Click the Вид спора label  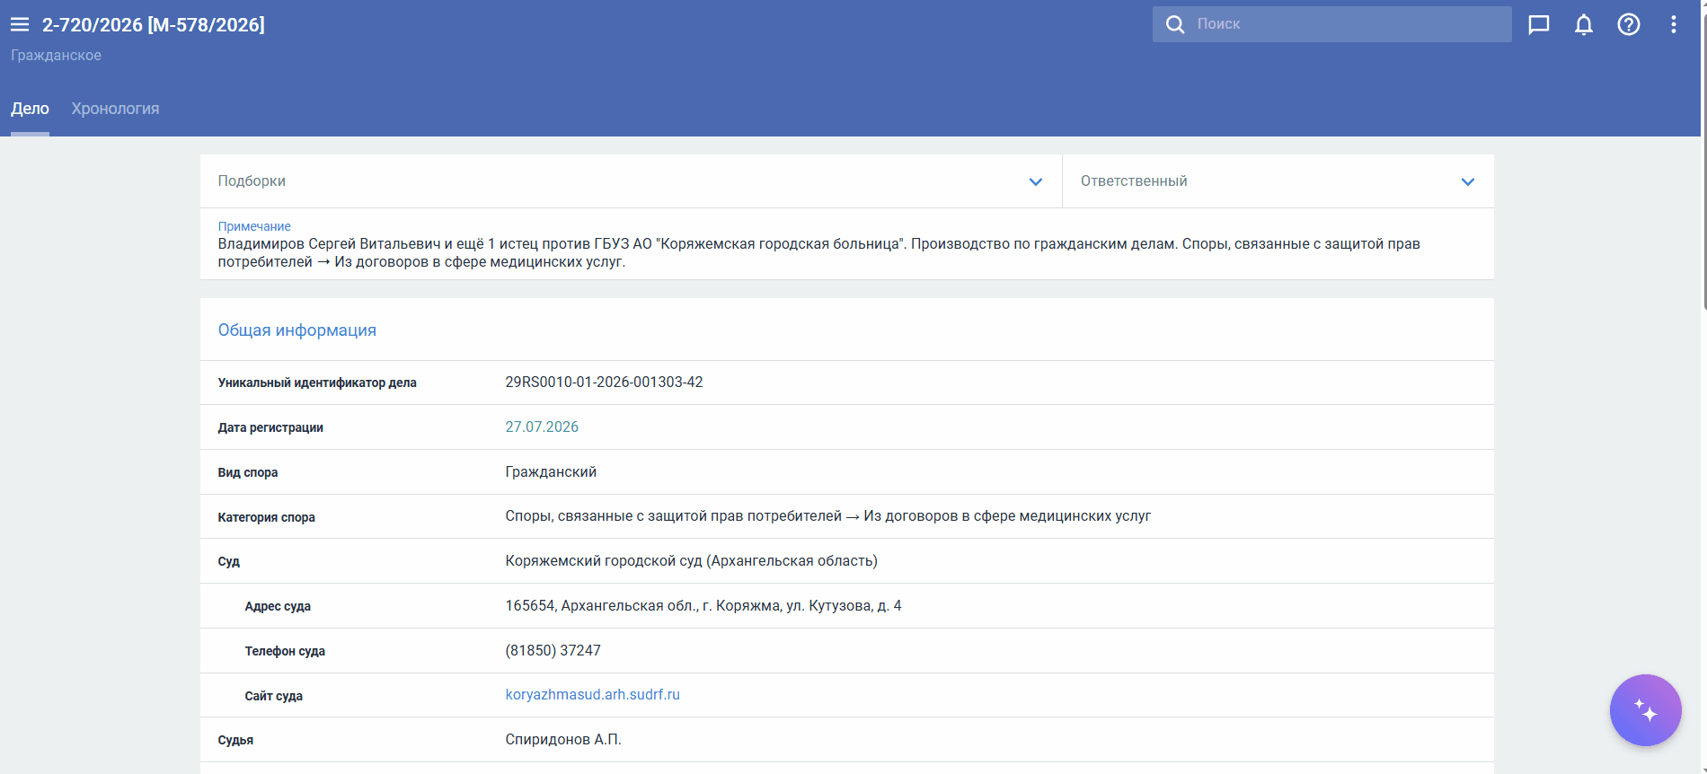(248, 472)
